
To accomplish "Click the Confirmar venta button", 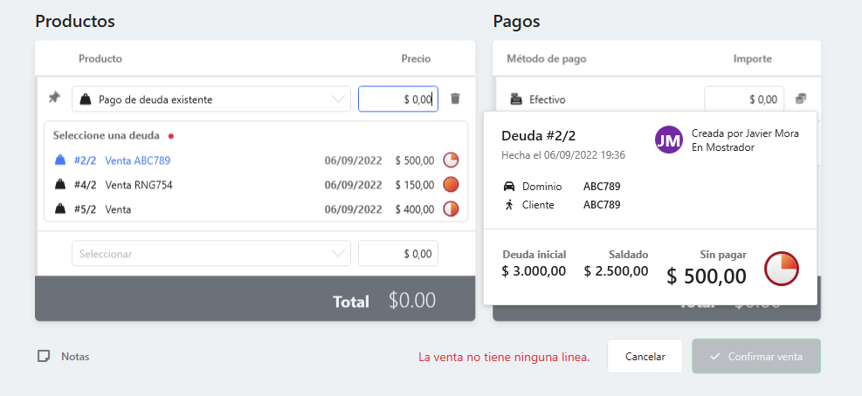I will click(x=756, y=357).
